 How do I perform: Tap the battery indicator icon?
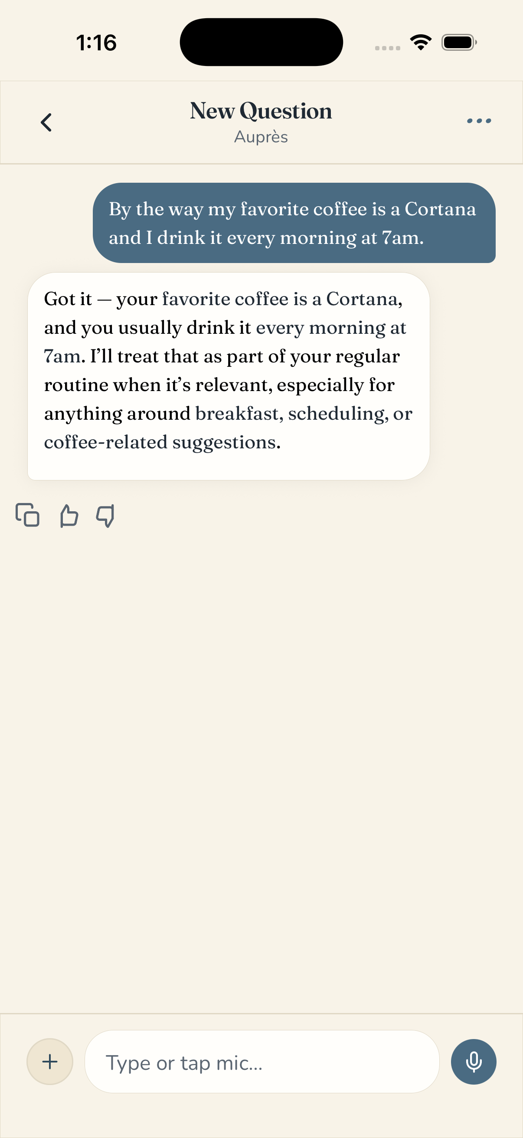click(459, 43)
